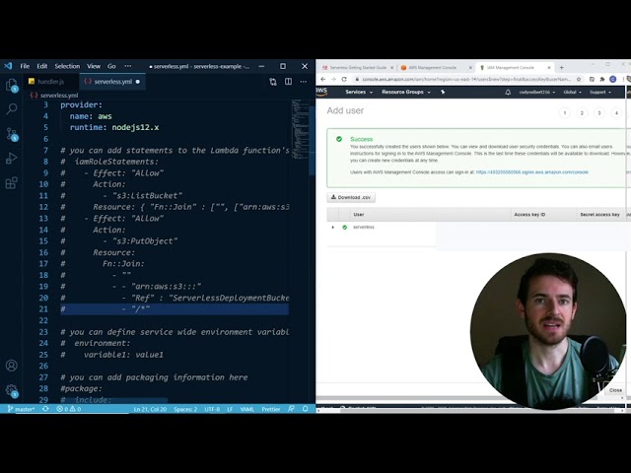Click Ln 21, Col 20 in status bar
Image resolution: width=631 pixels, height=473 pixels.
150,409
